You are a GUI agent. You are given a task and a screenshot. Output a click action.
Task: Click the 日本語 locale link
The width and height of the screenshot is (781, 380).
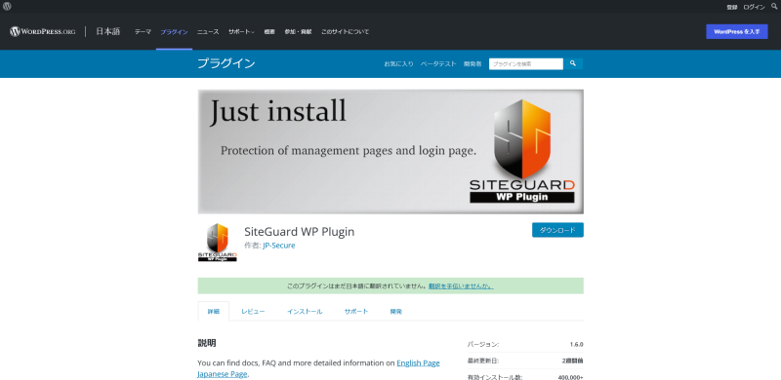click(108, 31)
